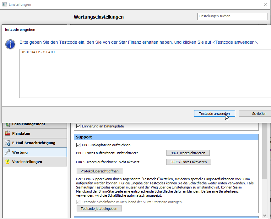Viewport: 271px width, 219px height.
Task: Click the Cash Management sidebar icon
Action: click(x=8, y=125)
